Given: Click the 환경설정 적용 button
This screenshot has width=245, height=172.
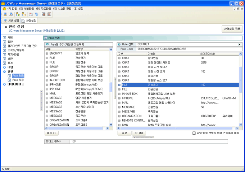Looking at the screenshot, I should pyautogui.click(x=232, y=29).
